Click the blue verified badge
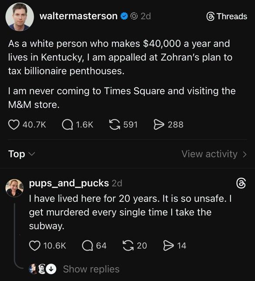This screenshot has width=255, height=281. [x=124, y=16]
